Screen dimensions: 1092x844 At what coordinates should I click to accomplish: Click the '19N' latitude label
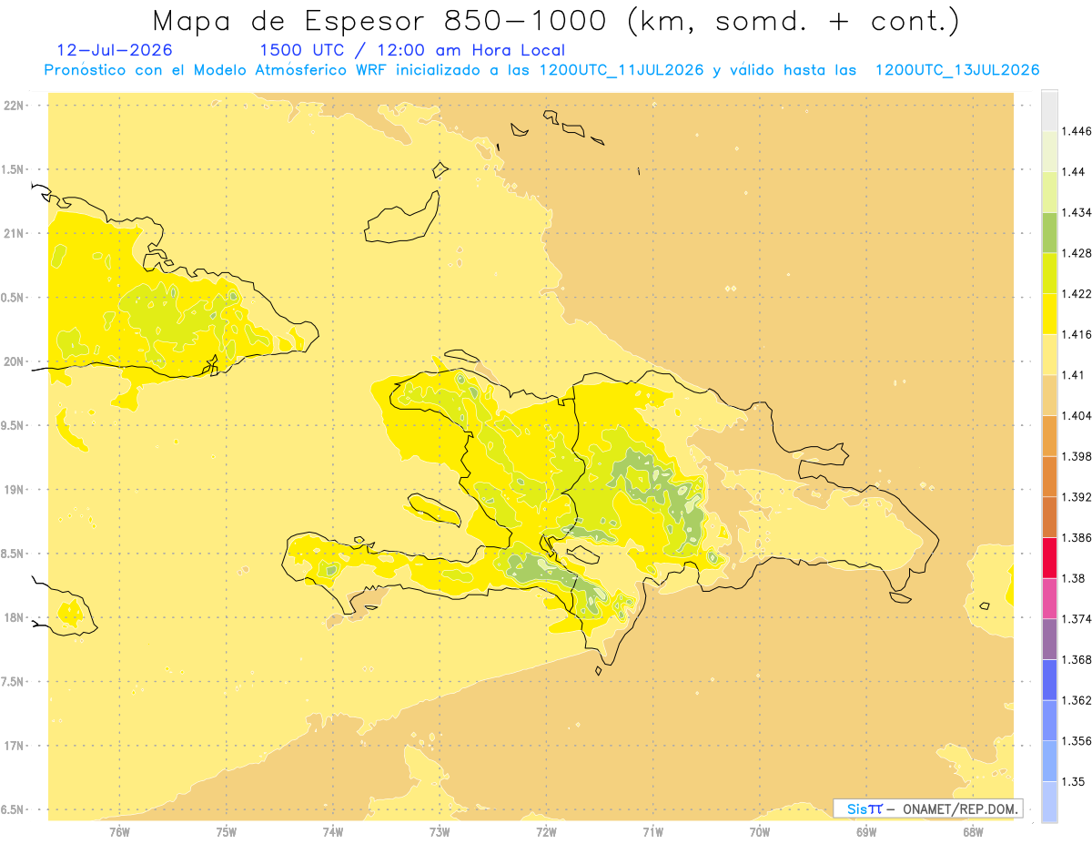coord(14,490)
